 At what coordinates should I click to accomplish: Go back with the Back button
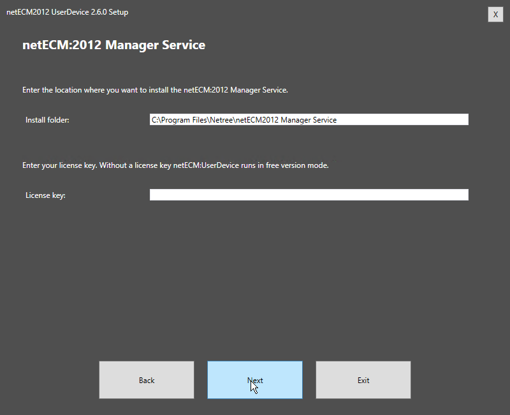(x=147, y=380)
